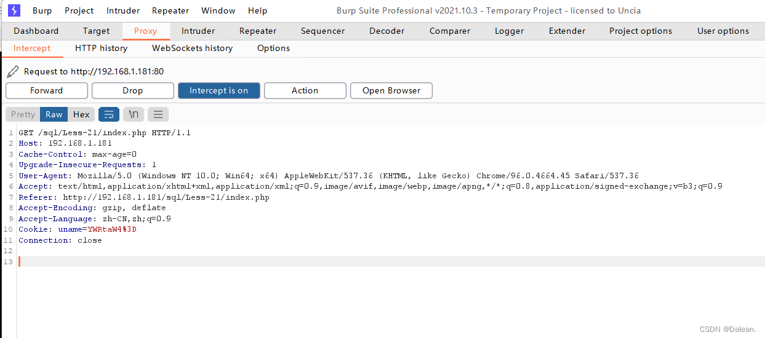This screenshot has height=338, width=765.
Task: Open the proxy Options sub-tab
Action: 274,48
